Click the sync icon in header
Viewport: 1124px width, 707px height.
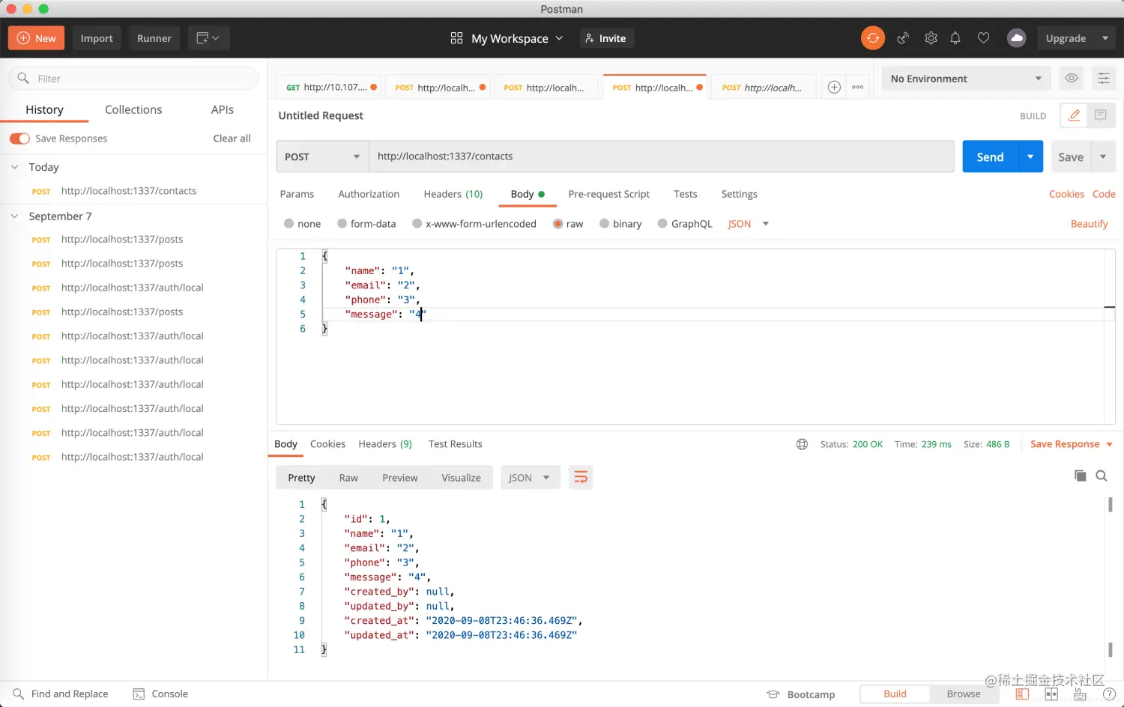click(873, 38)
